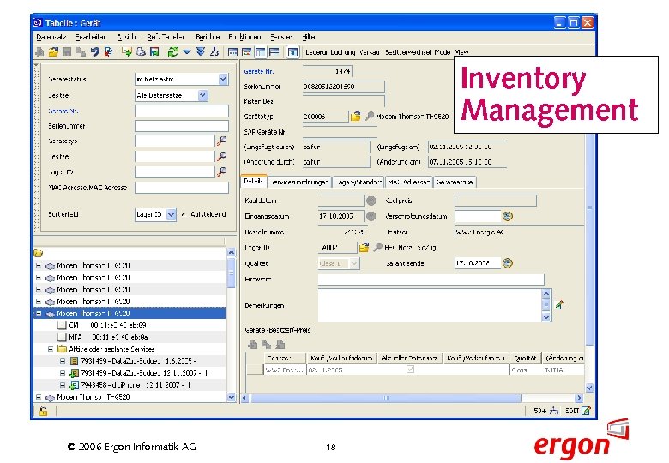The image size is (669, 463).
Task: Toggle the Aufsteigend sort checkbox
Action: pos(183,214)
